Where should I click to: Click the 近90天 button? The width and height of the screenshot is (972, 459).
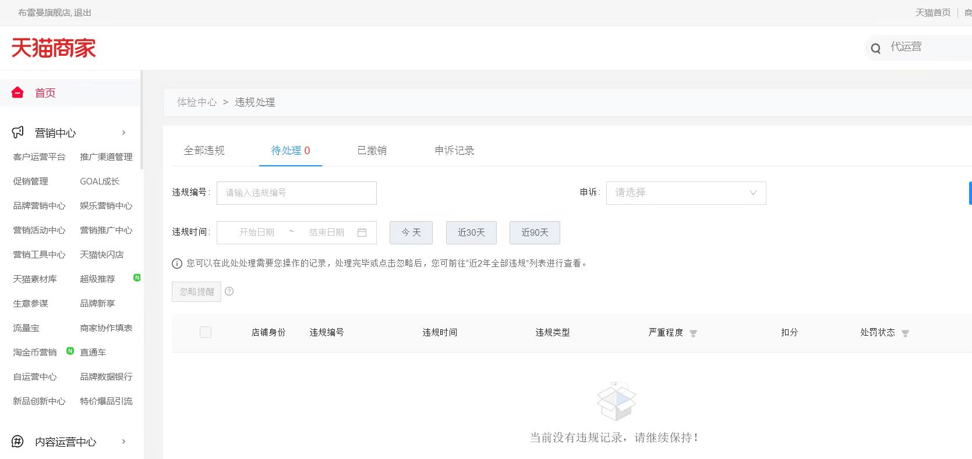point(535,233)
